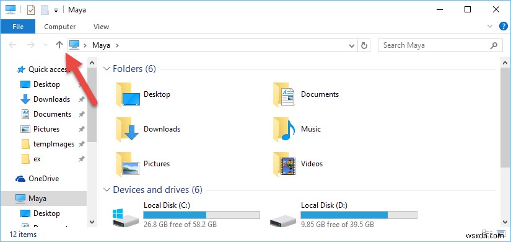Select Local Disk (C:) drive icon
The height and width of the screenshot is (242, 511).
coord(125,217)
